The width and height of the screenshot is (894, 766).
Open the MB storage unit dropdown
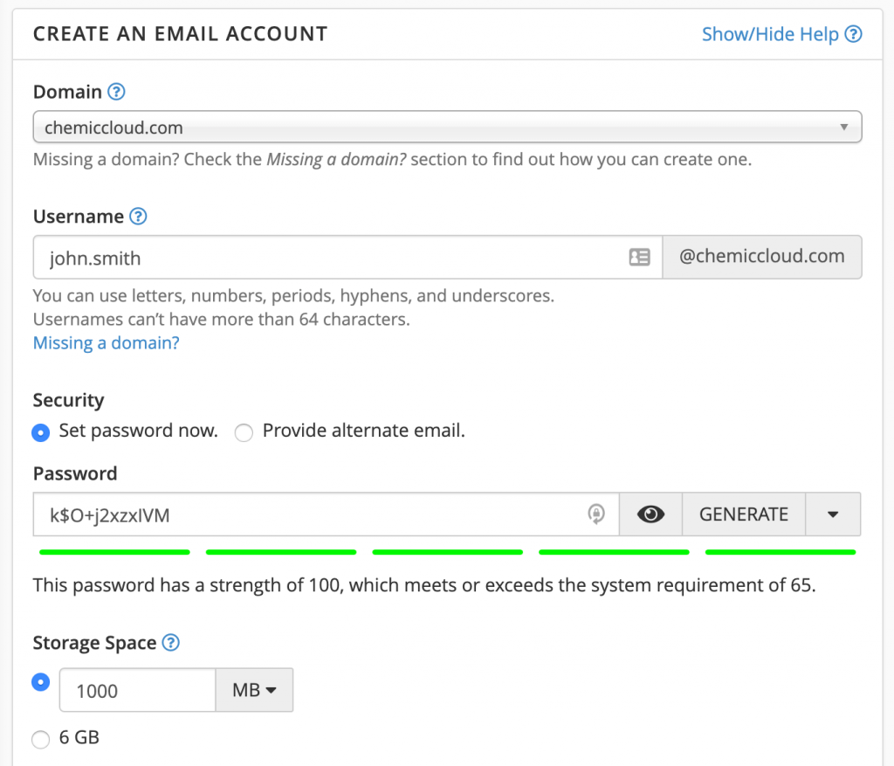click(254, 691)
